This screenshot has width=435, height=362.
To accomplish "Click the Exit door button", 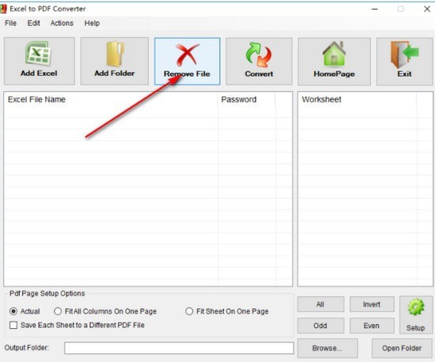I will pyautogui.click(x=404, y=62).
